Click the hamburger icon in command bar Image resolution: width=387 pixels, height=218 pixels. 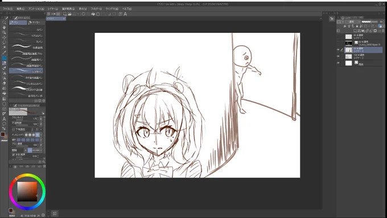click(48, 14)
